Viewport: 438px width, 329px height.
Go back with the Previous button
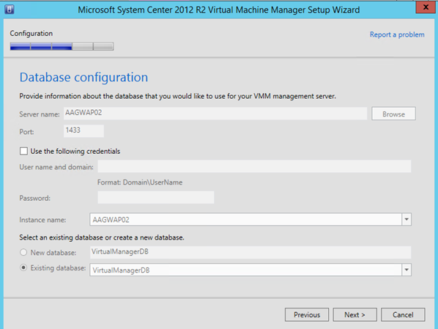[x=307, y=315]
